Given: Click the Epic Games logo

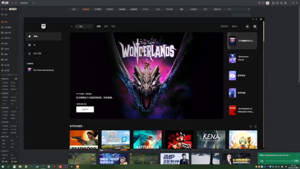Looking at the screenshot, I should [x=43, y=26].
